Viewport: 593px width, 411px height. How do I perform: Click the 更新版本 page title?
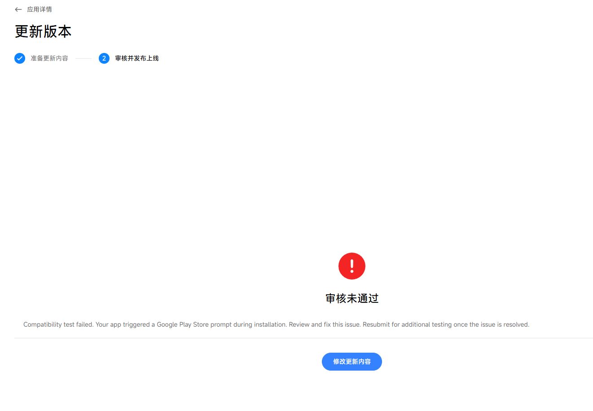point(43,31)
